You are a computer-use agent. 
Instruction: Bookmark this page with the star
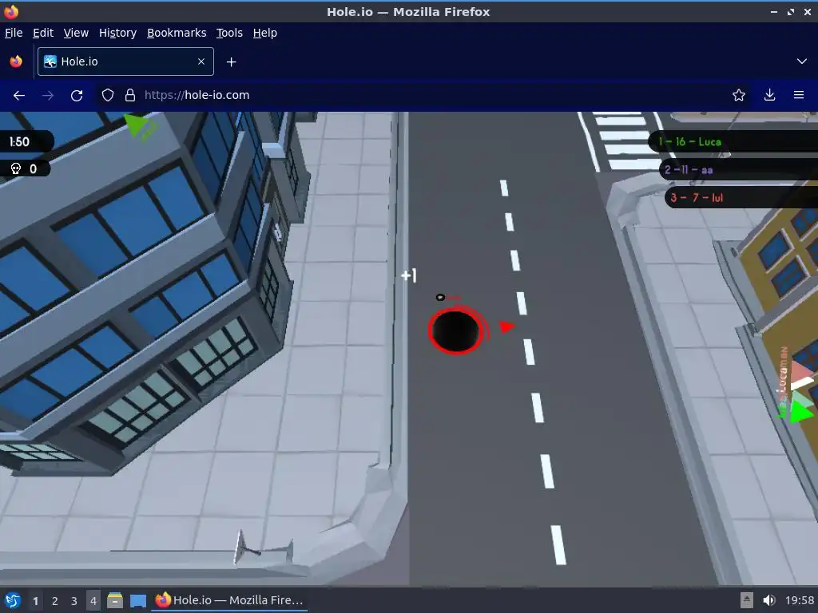click(739, 96)
